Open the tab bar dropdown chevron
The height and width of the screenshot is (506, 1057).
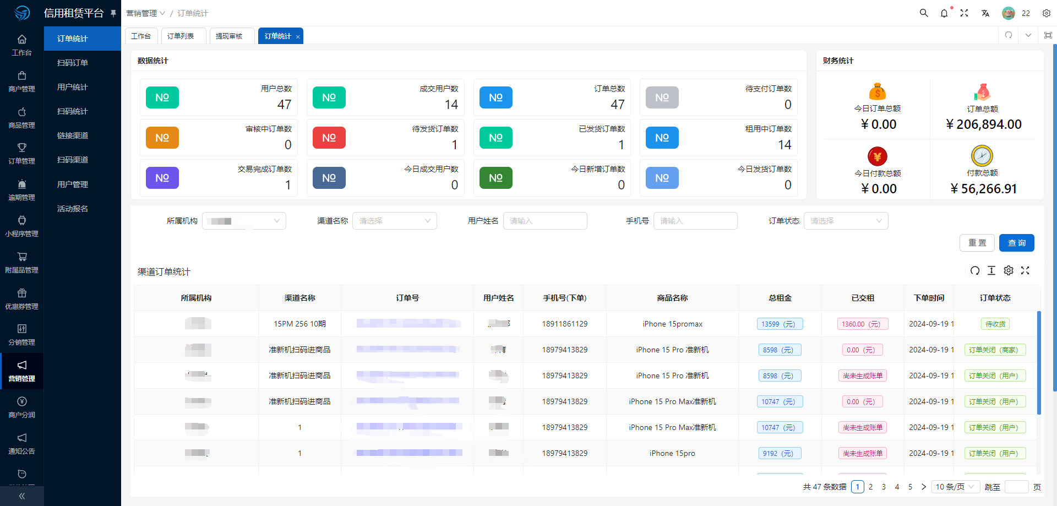[1028, 35]
